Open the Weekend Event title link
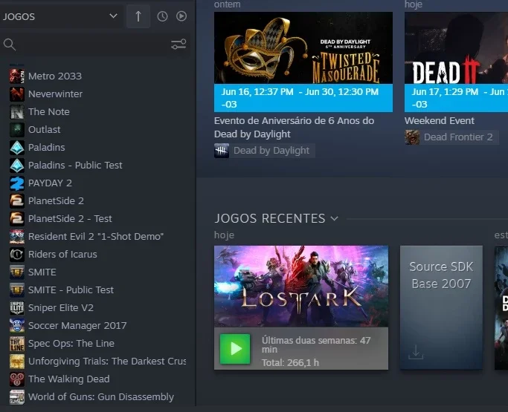This screenshot has height=412, width=508. (440, 120)
